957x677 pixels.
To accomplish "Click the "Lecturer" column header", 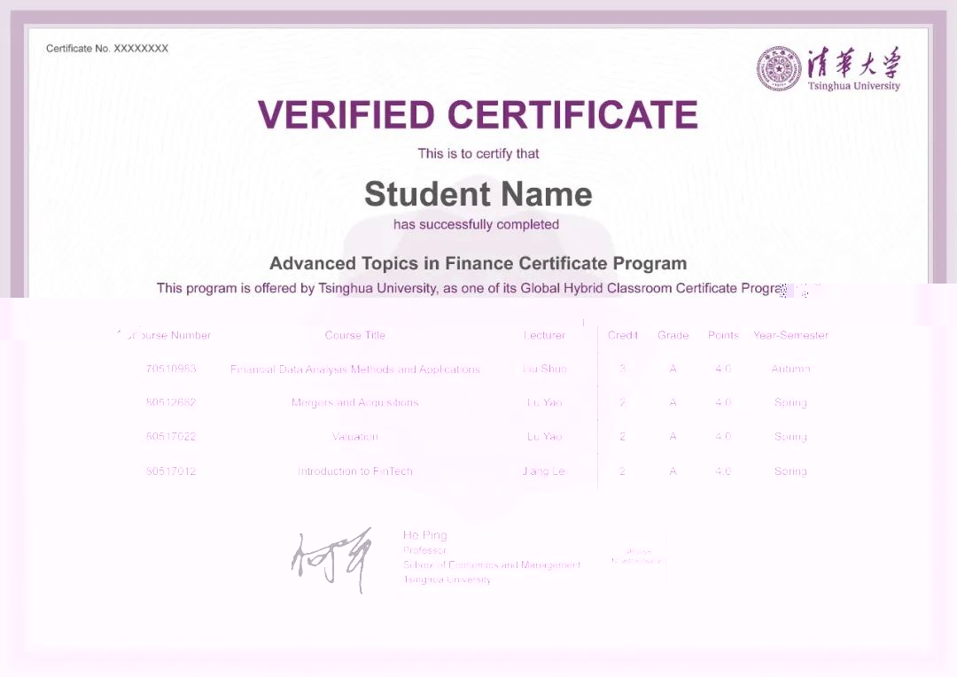I will pos(544,335).
